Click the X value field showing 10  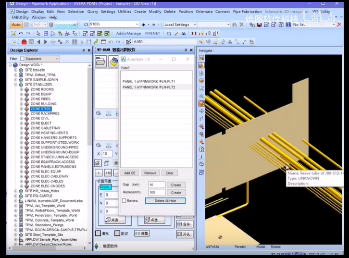coord(107,153)
